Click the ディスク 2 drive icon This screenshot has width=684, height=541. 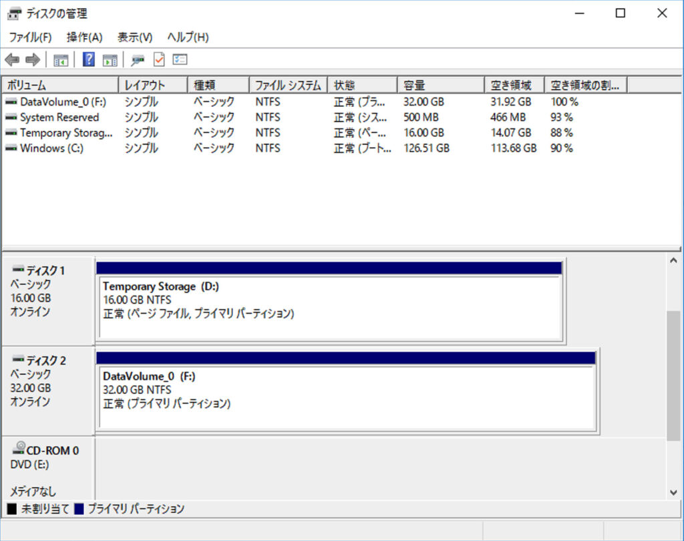coord(18,359)
